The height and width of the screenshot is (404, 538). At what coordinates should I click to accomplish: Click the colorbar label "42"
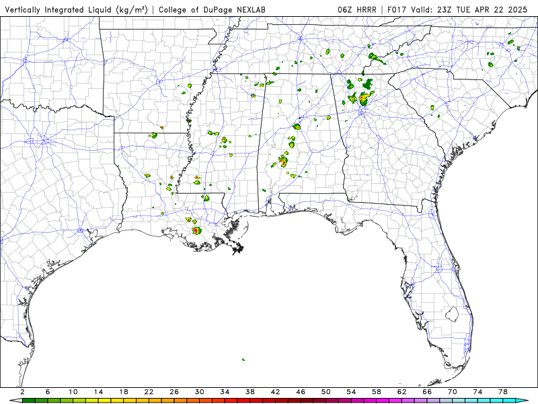coord(276,392)
